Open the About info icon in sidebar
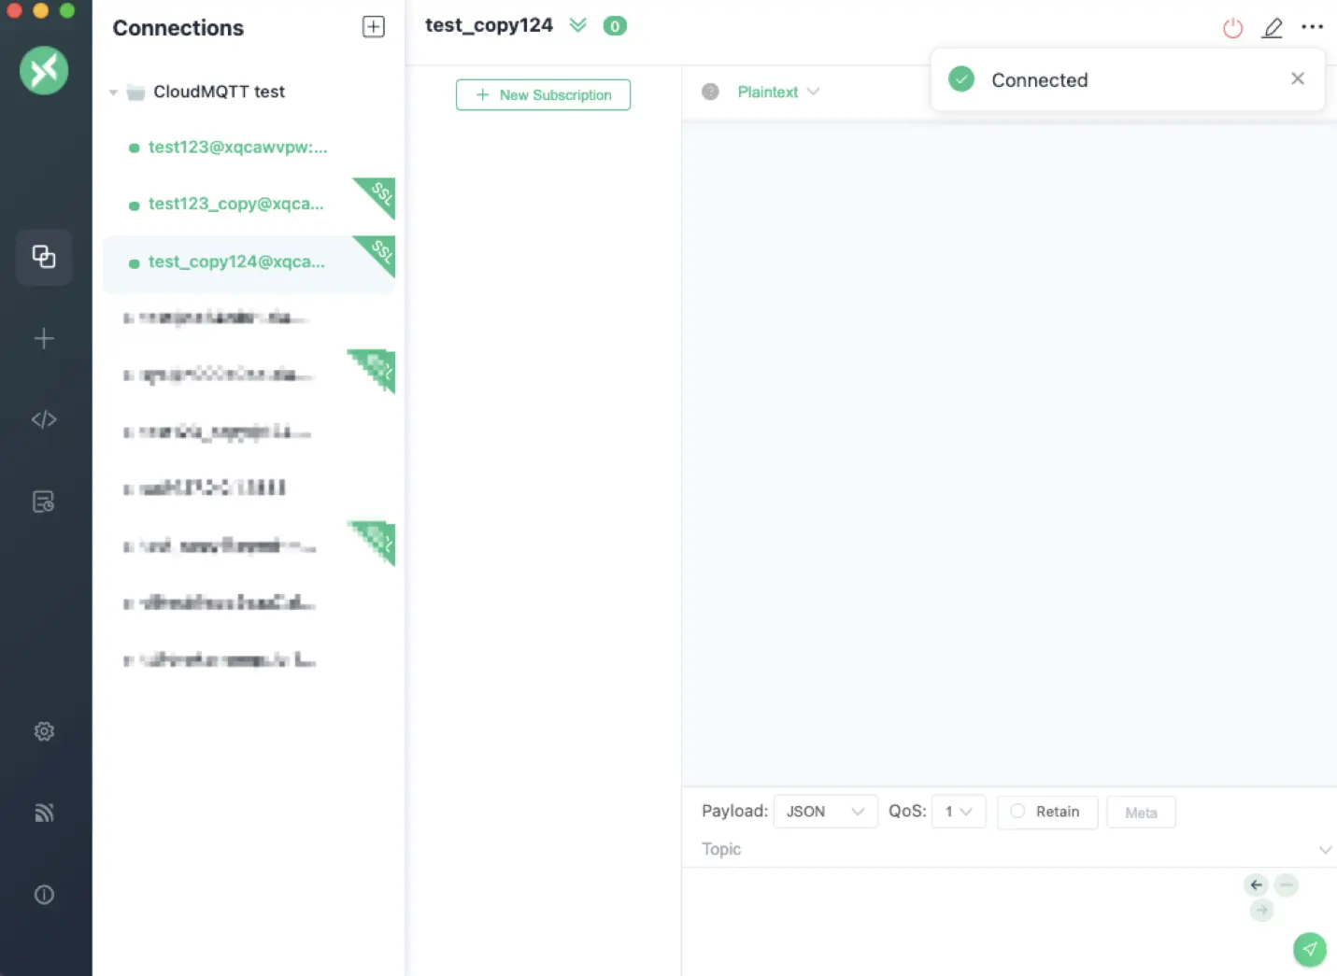Viewport: 1337px width, 976px height. (x=44, y=894)
